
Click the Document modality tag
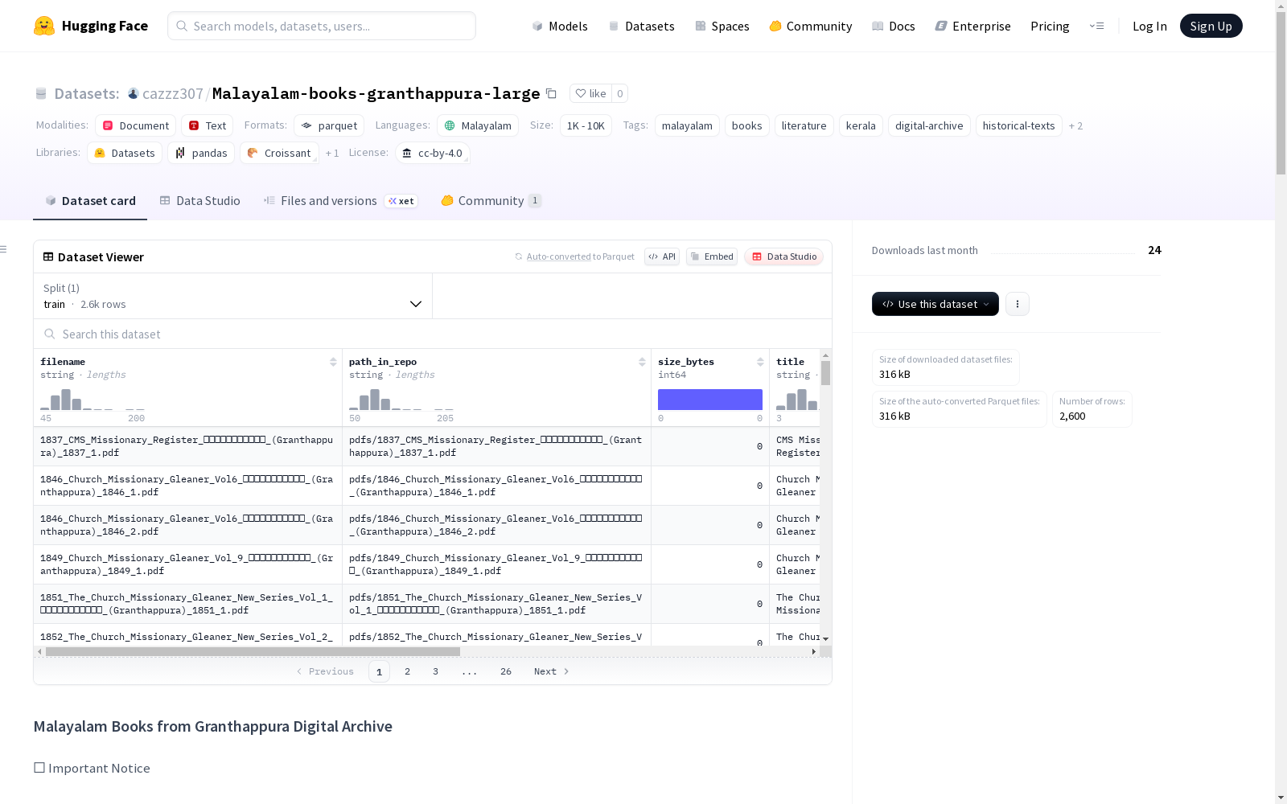tap(135, 125)
